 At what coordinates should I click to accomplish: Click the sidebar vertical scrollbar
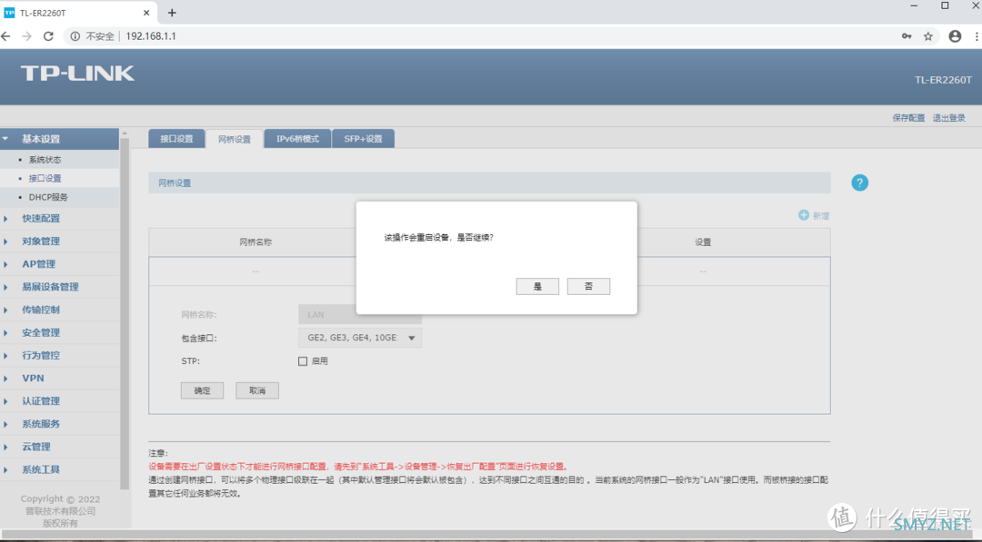point(124,312)
